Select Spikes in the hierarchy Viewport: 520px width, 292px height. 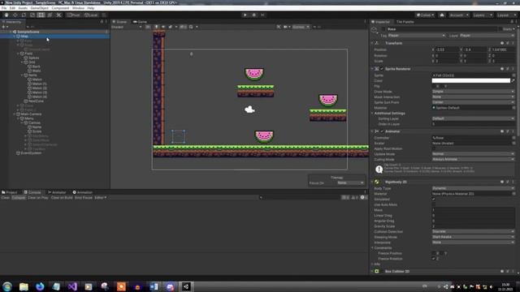33,58
